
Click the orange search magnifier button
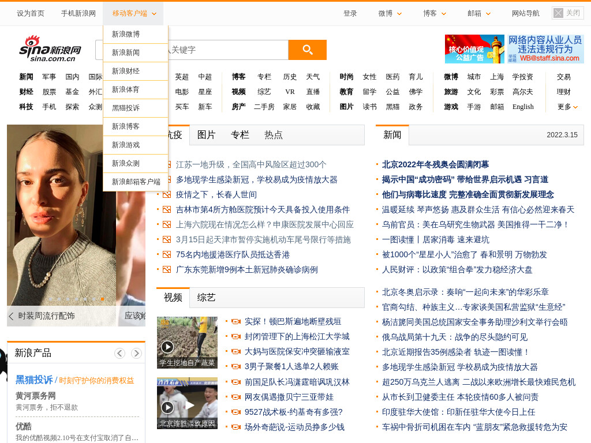[307, 50]
